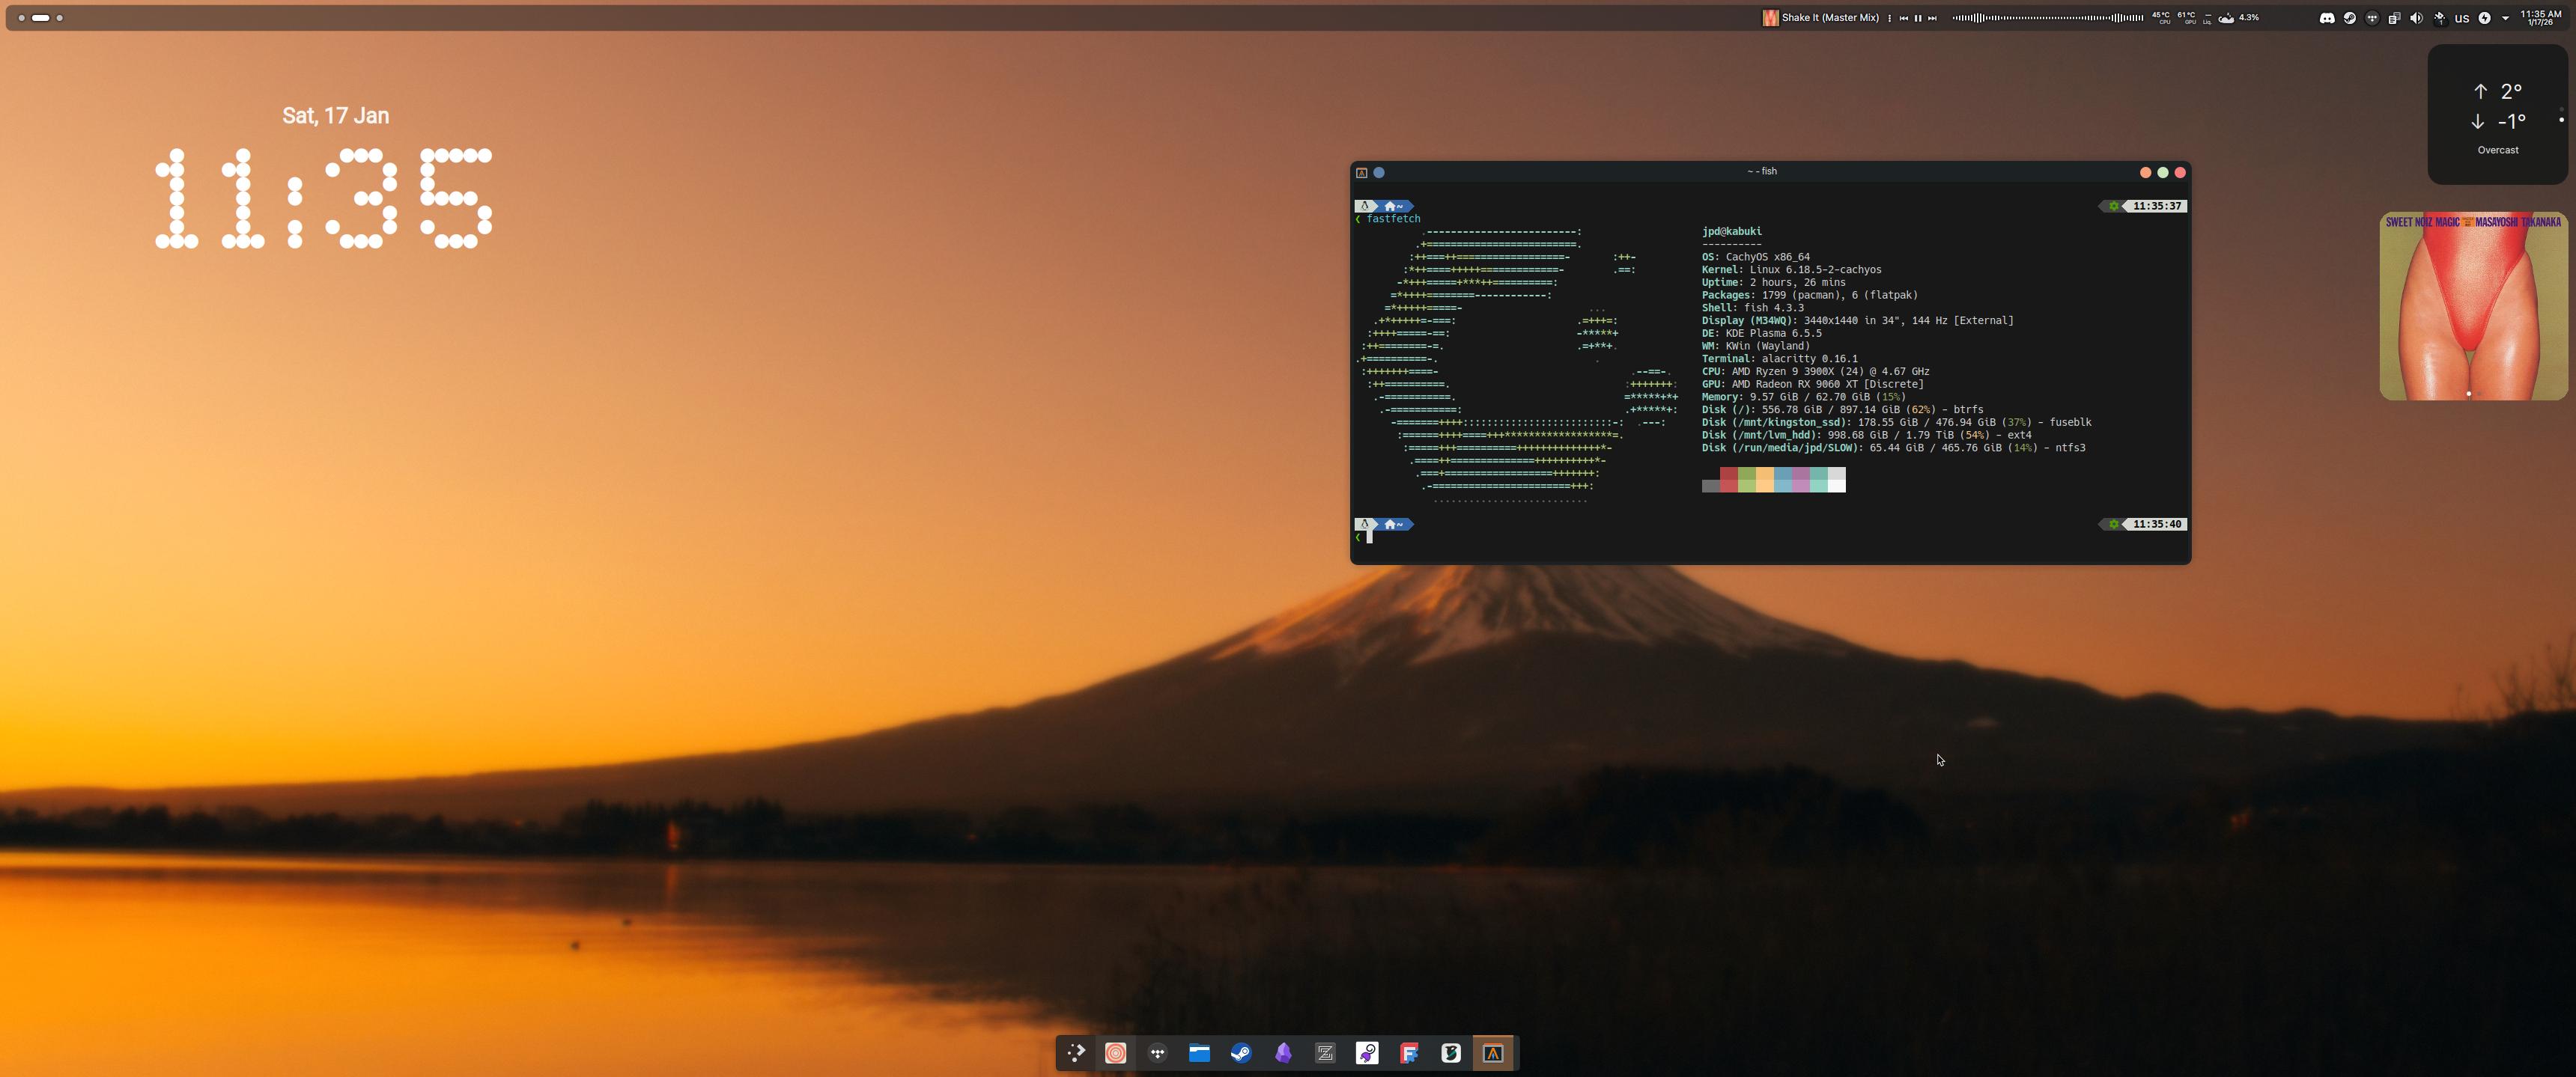
Task: Click the Bluetooth tray icon
Action: click(2439, 18)
